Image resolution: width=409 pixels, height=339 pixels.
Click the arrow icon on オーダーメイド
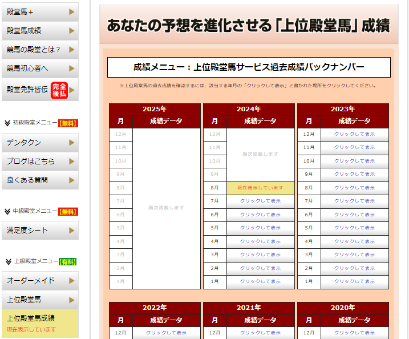tap(71, 281)
